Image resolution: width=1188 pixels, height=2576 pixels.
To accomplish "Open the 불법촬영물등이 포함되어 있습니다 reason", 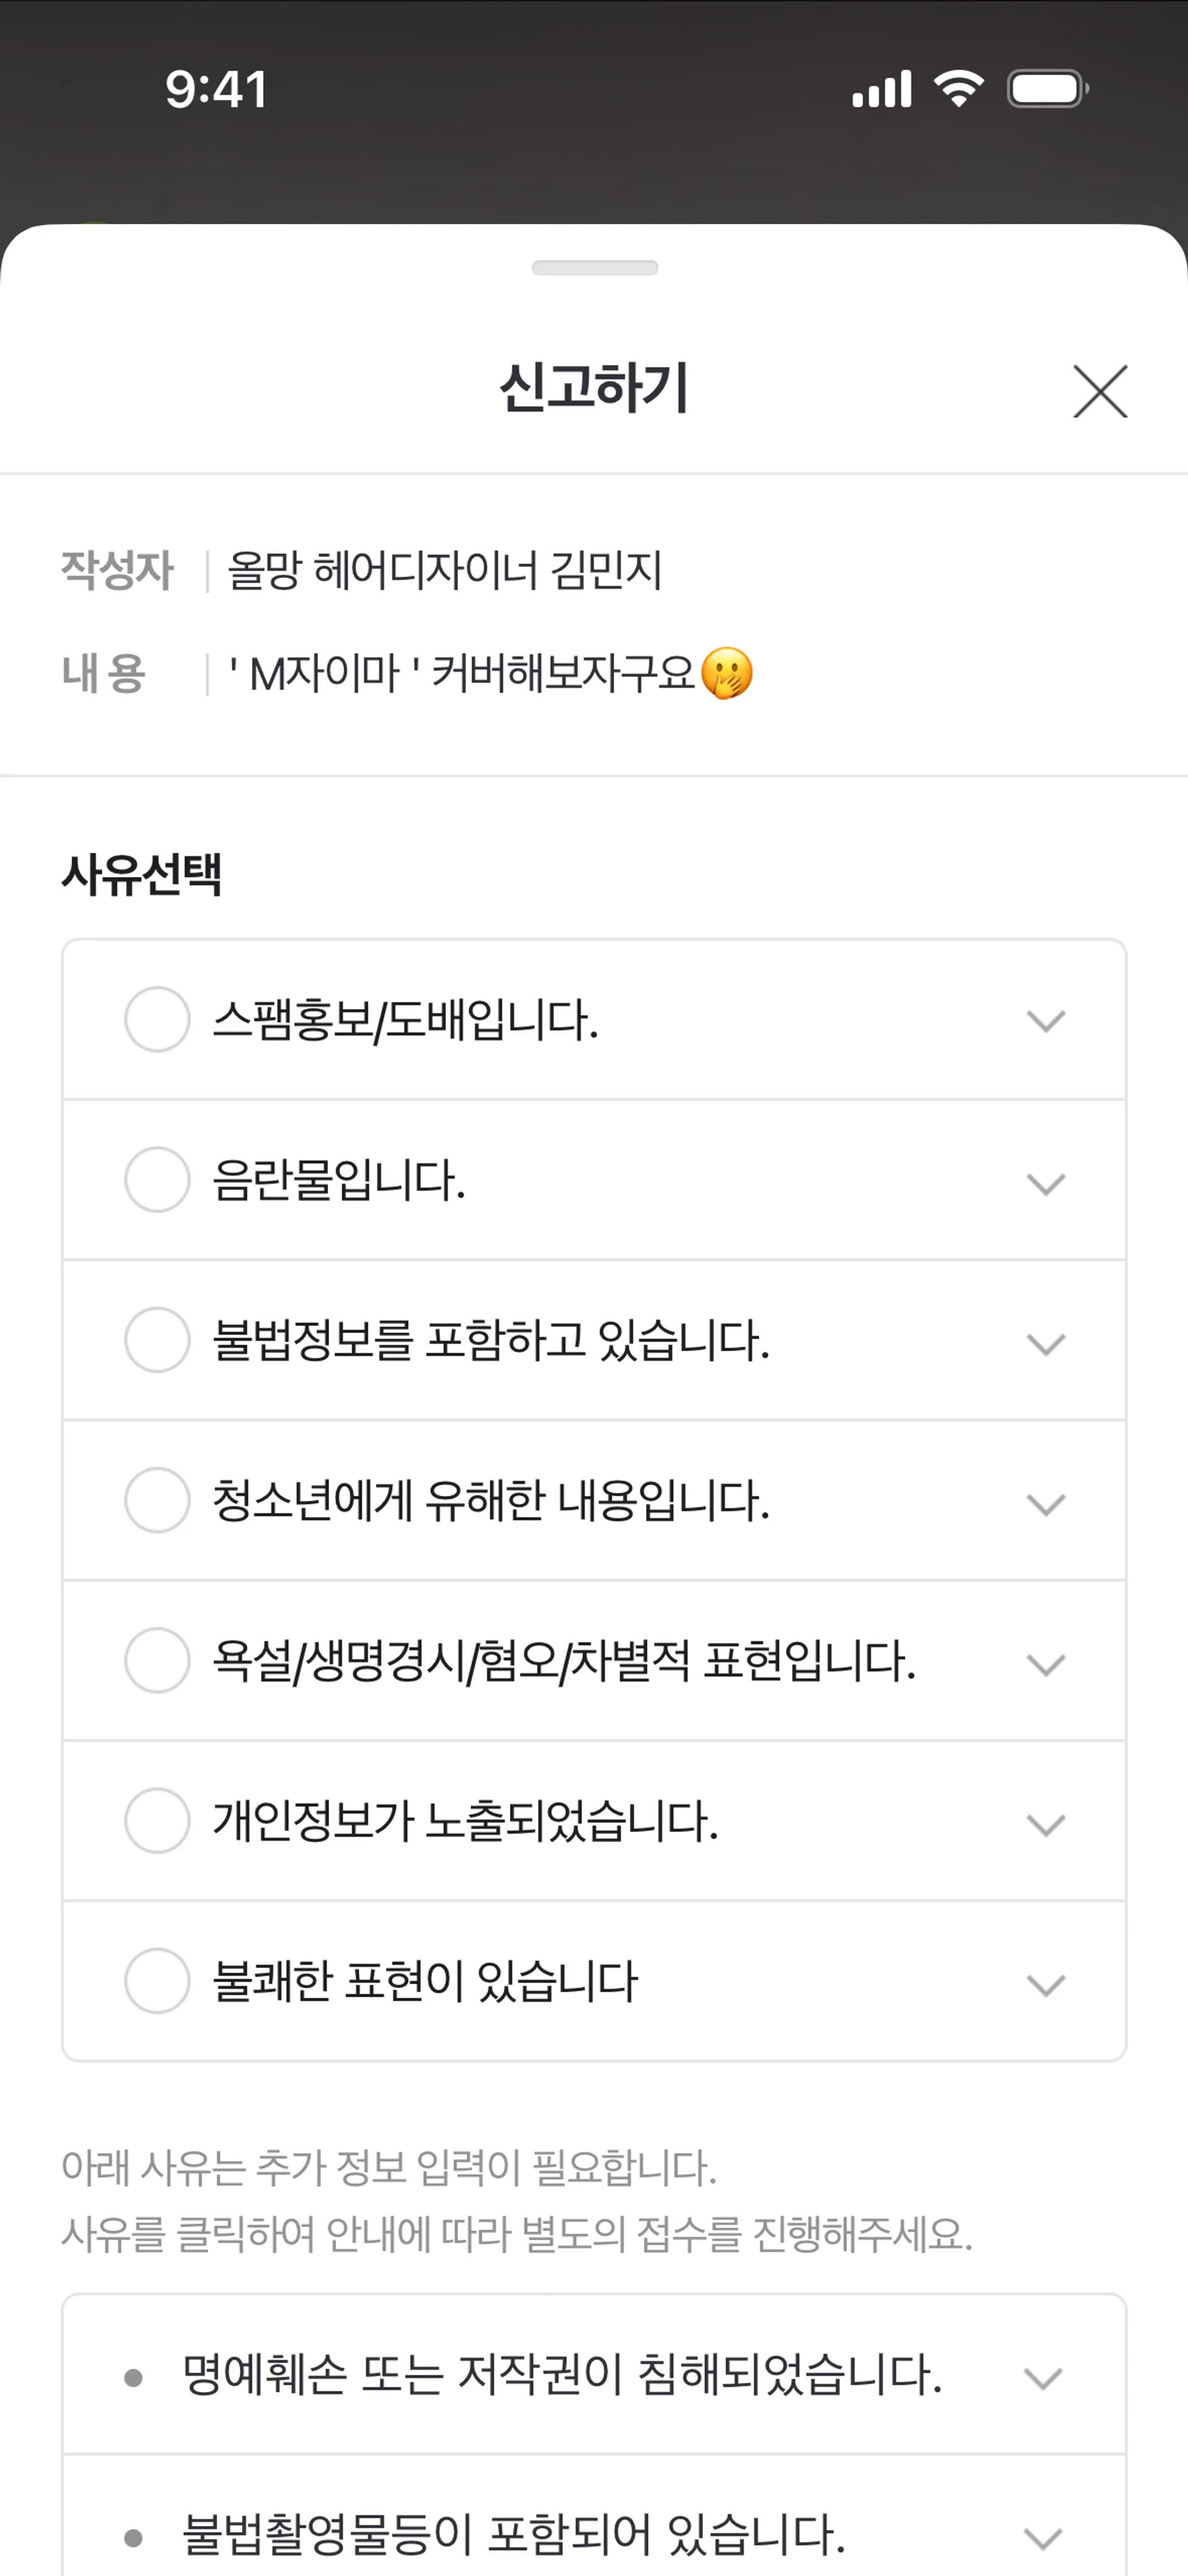I will coord(513,2535).
